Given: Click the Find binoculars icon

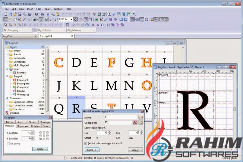Looking at the screenshot, I should (x=42, y=14).
